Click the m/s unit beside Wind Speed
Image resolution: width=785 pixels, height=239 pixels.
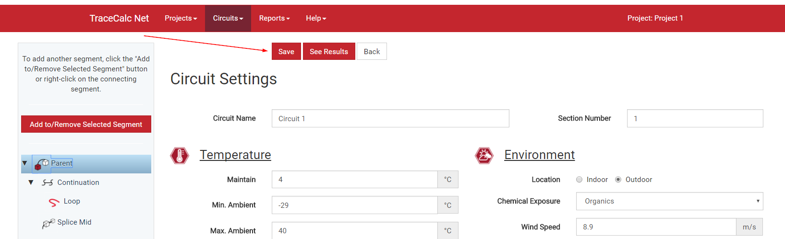749,227
